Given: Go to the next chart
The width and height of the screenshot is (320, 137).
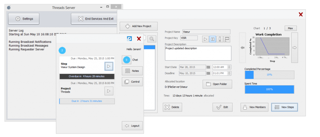Looking at the screenshot, I should click(294, 48).
